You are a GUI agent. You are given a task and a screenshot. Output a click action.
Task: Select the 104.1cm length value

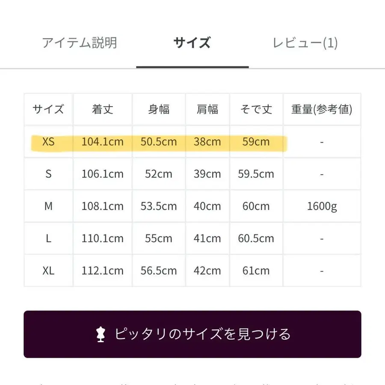point(103,142)
